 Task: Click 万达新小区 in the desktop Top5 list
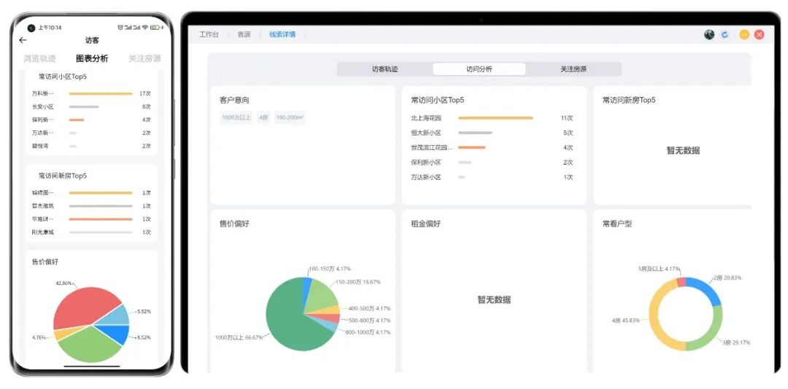click(425, 177)
